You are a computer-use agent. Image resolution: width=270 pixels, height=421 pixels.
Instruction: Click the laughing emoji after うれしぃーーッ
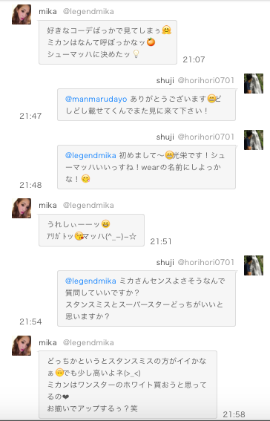click(105, 224)
